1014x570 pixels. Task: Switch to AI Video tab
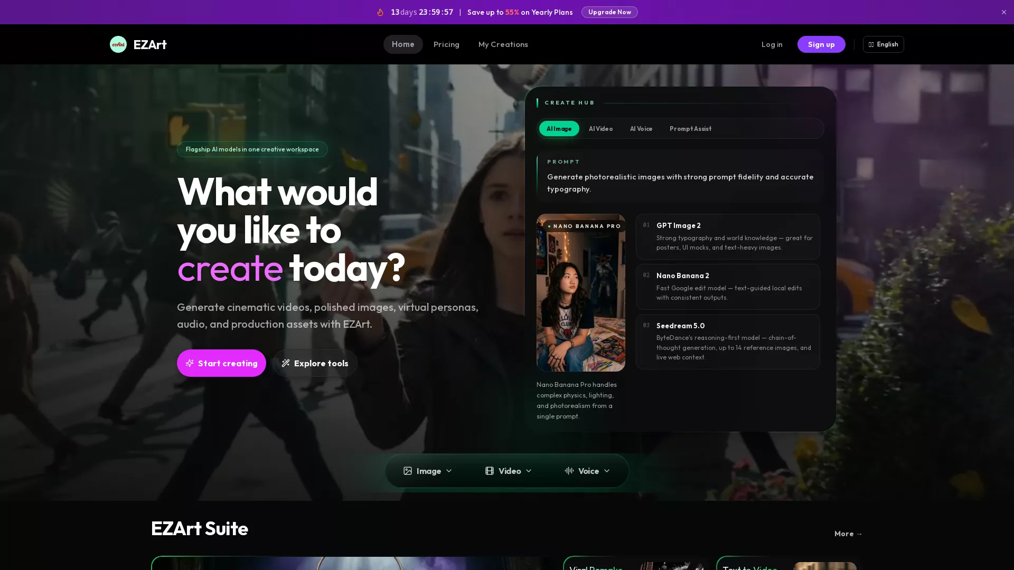coord(601,129)
